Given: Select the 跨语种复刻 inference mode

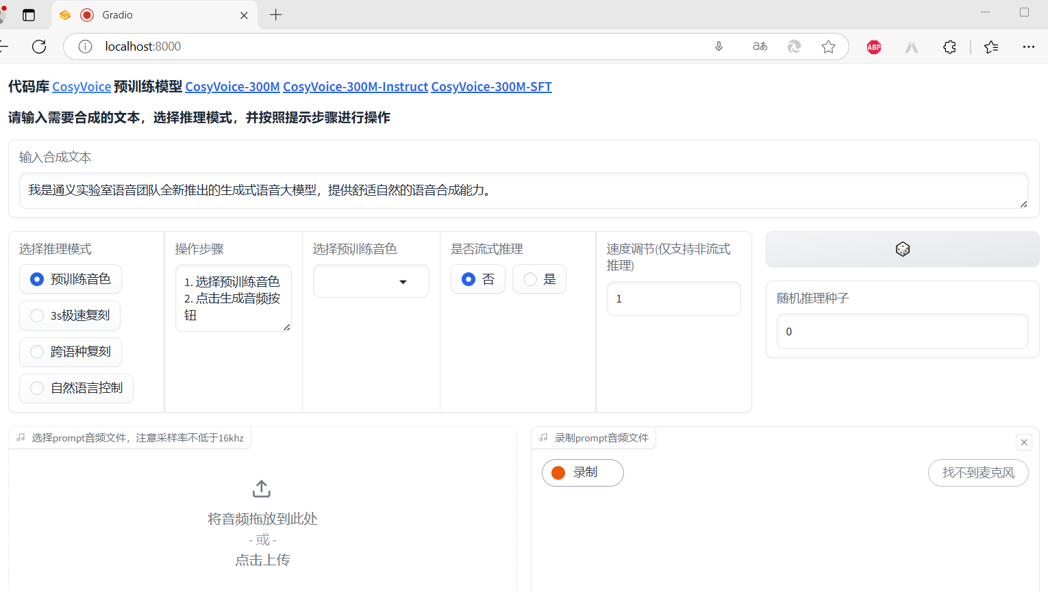Looking at the screenshot, I should pos(71,352).
